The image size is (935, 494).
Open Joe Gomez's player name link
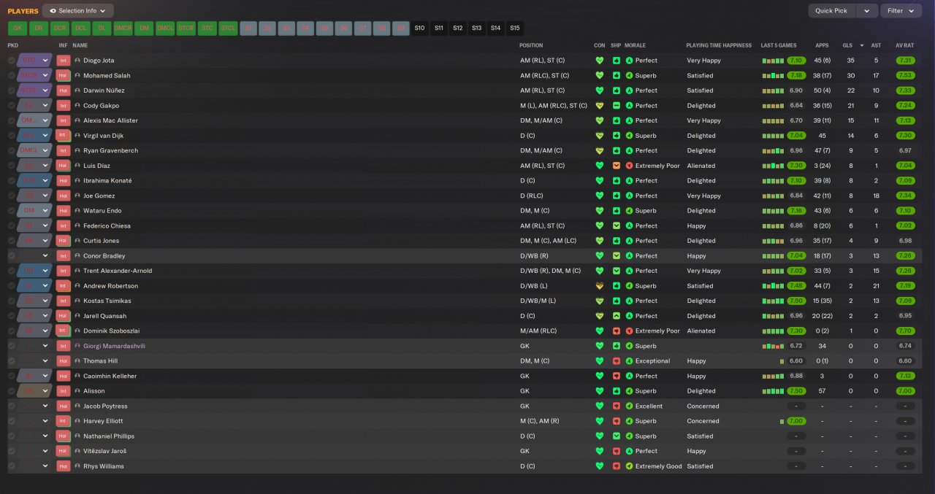pos(99,196)
